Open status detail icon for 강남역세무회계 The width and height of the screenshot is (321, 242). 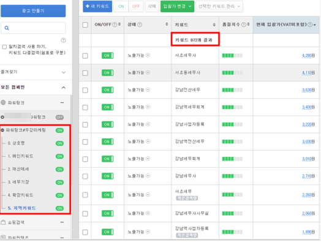pyautogui.click(x=148, y=107)
